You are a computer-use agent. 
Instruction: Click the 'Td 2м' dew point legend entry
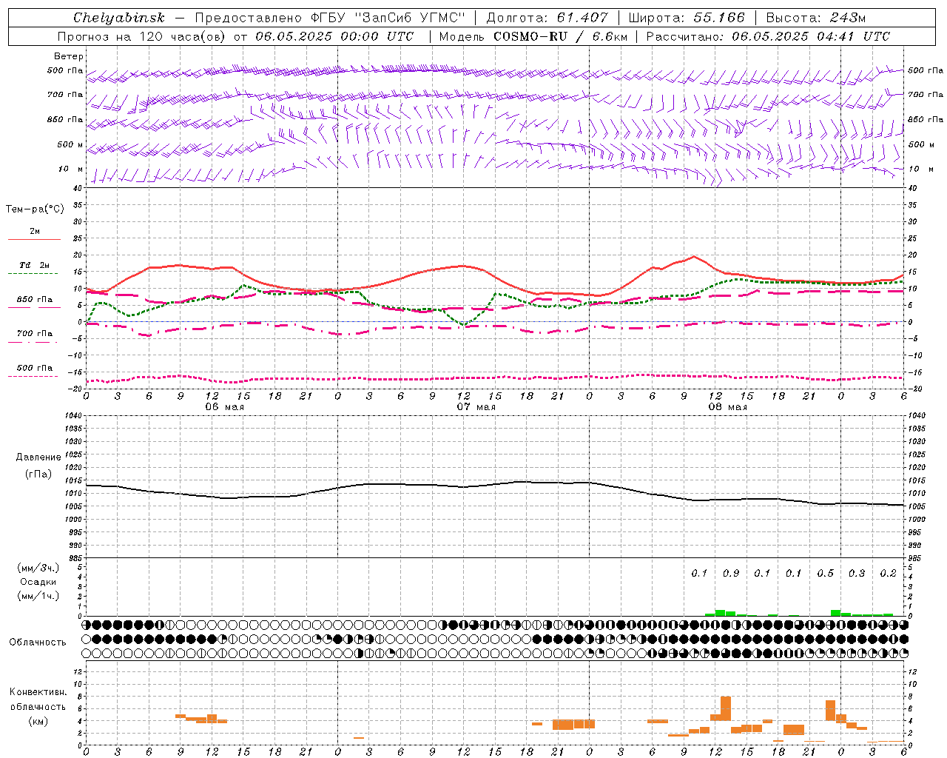click(x=35, y=265)
